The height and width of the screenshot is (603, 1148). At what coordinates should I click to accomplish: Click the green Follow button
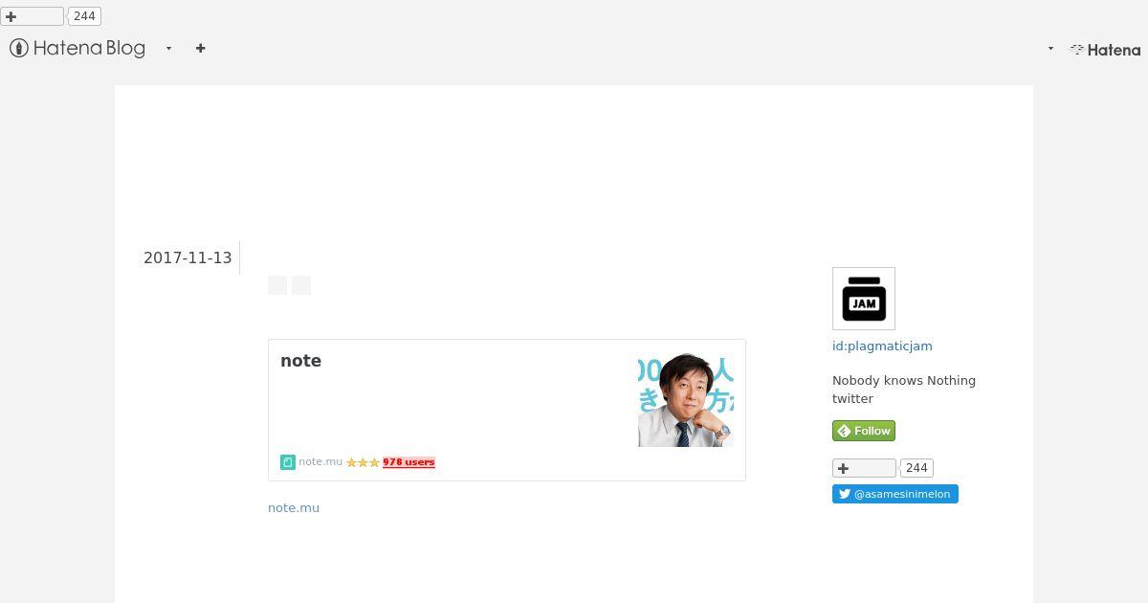point(864,431)
